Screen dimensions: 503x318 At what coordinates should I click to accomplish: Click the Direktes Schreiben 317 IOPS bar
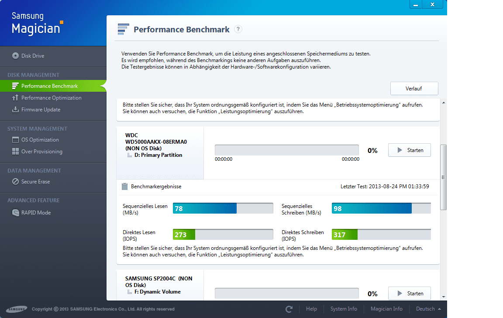(x=381, y=235)
